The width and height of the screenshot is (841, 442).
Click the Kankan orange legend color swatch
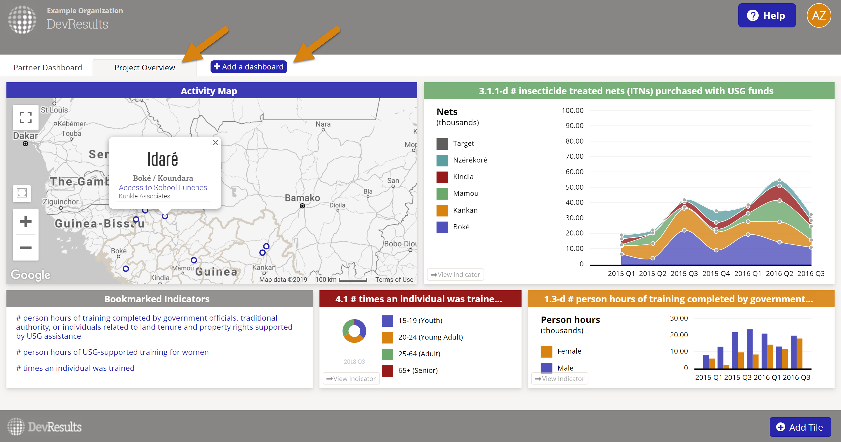click(x=442, y=210)
